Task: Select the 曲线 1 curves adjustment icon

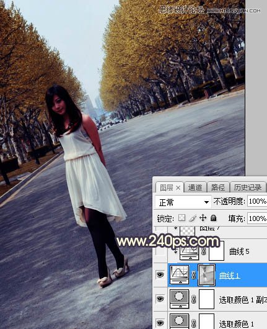Action: (179, 274)
